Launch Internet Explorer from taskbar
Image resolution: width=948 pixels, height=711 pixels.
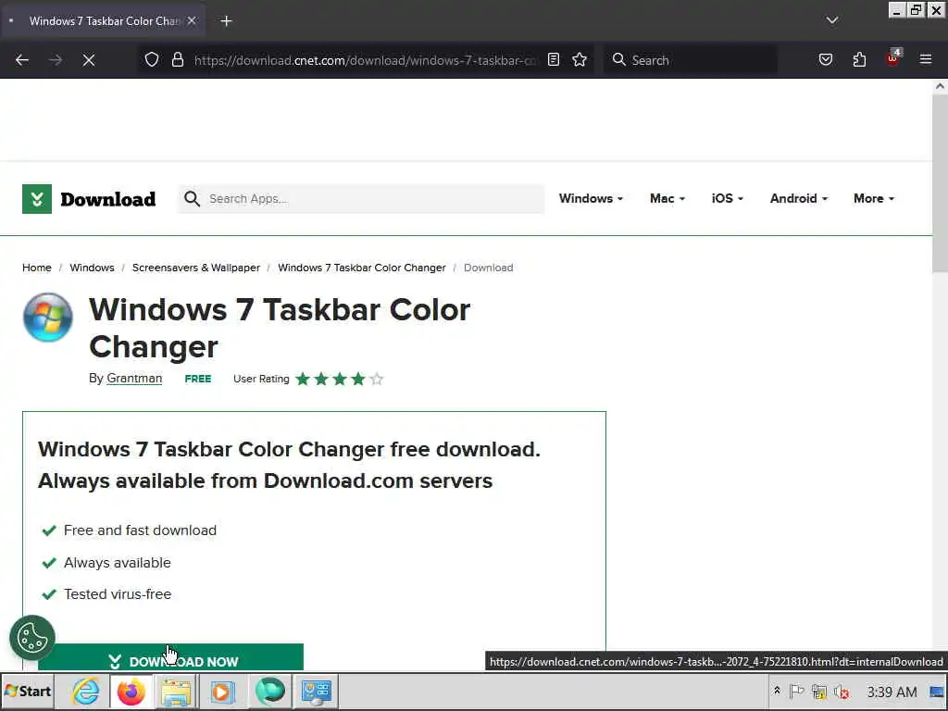pyautogui.click(x=85, y=692)
